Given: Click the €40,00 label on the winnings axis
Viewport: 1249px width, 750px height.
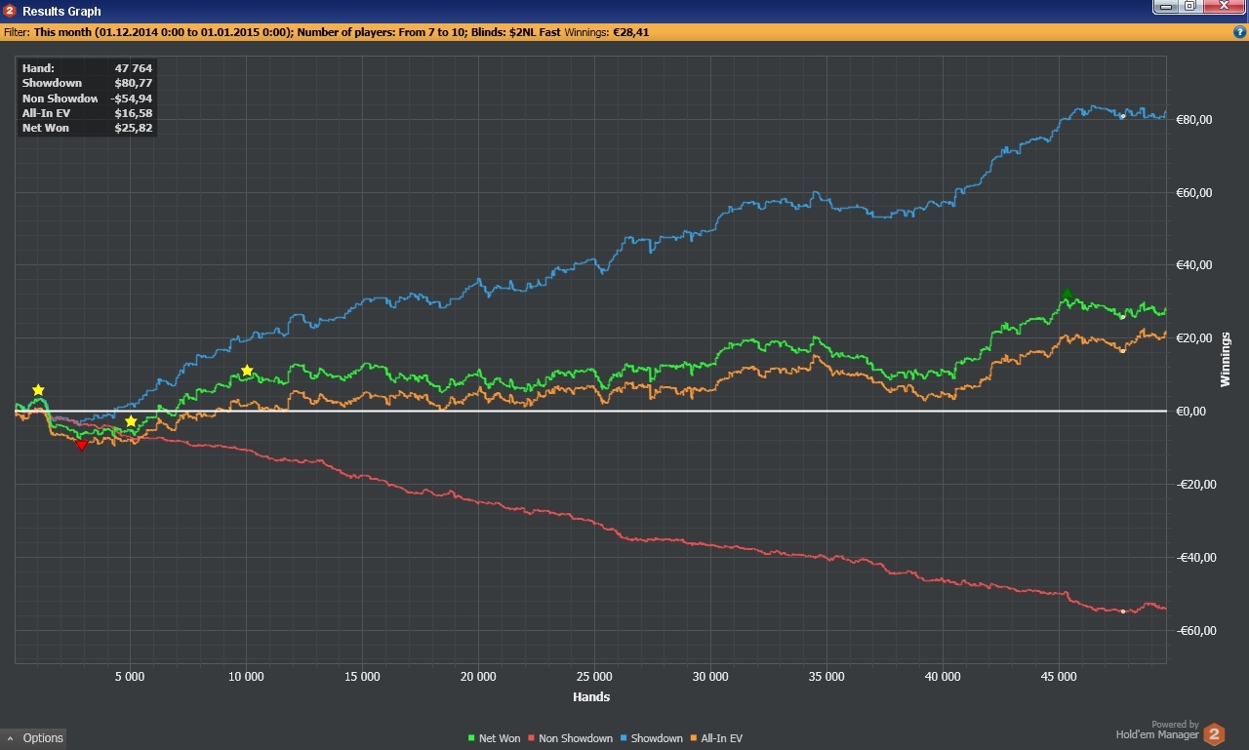Looking at the screenshot, I should click(x=1193, y=265).
